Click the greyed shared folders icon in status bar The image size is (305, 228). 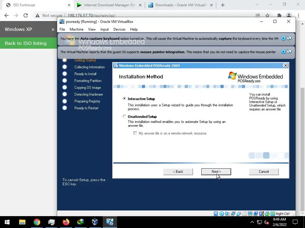click(x=245, y=214)
